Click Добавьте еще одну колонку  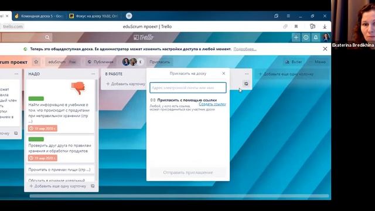tap(286, 74)
